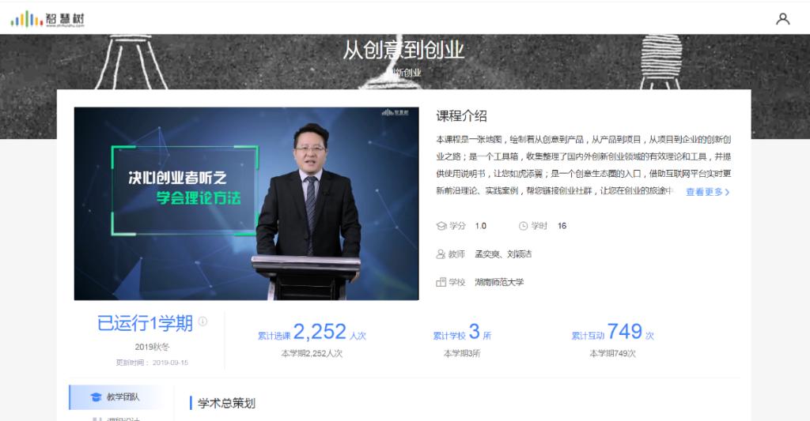The image size is (810, 421).
Task: Open the user profile icon
Action: click(x=782, y=19)
